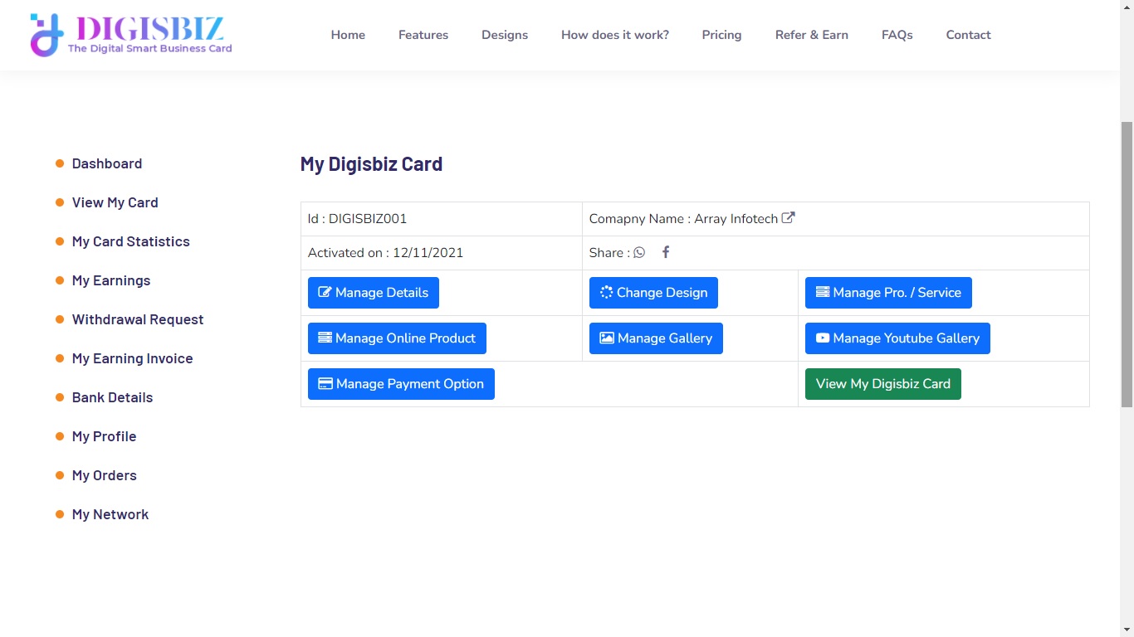
Task: Go to Bank Details in sidebar
Action: [x=113, y=397]
